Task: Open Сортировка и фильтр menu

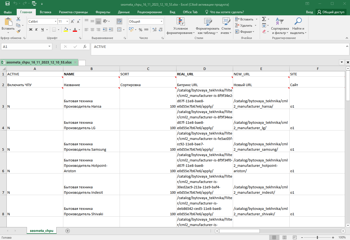Action: (280, 26)
